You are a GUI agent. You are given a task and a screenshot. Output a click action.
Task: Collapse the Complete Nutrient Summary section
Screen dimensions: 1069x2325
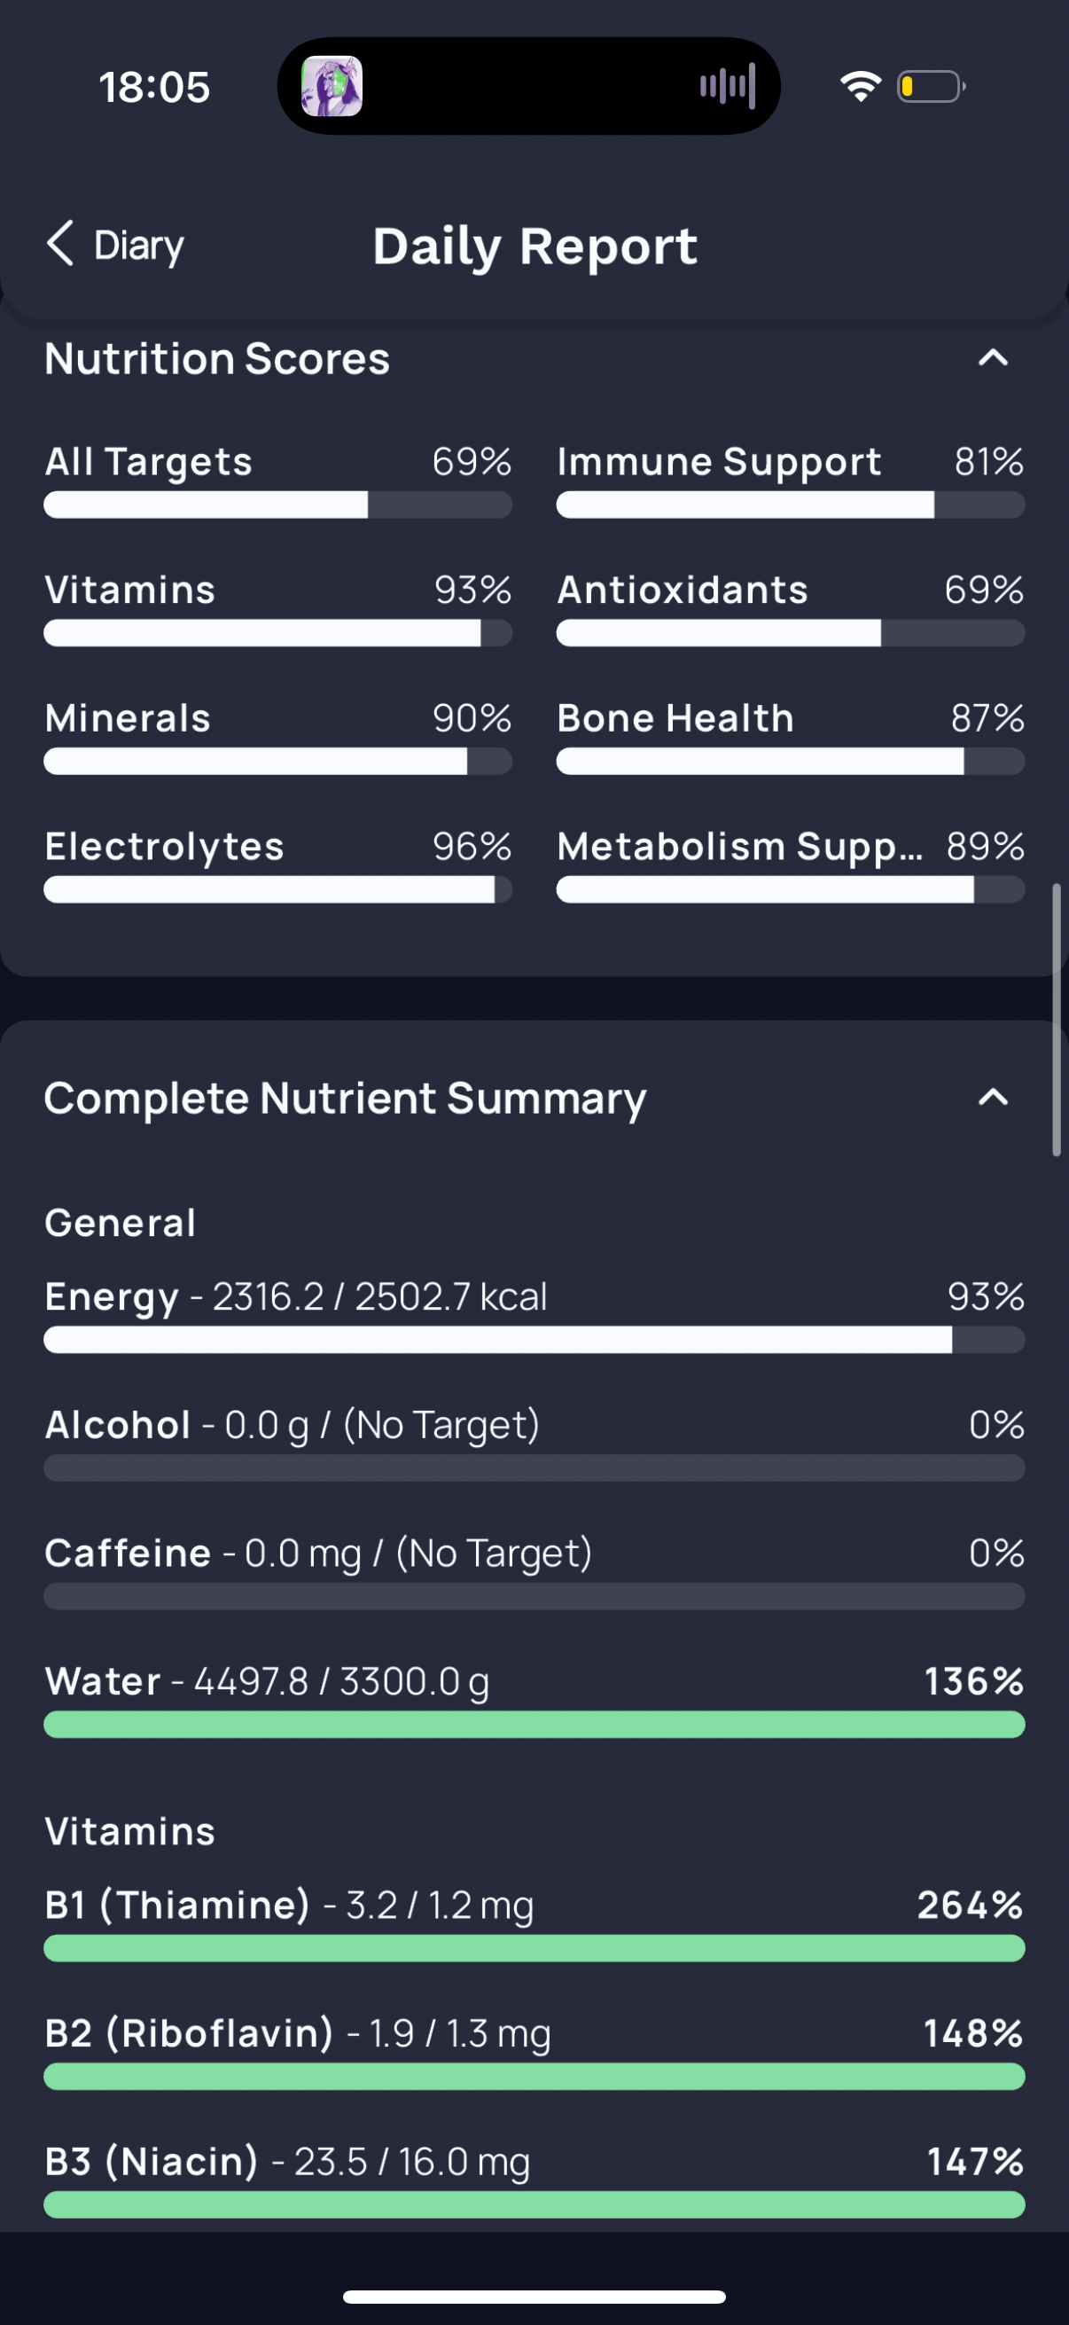pos(994,1098)
